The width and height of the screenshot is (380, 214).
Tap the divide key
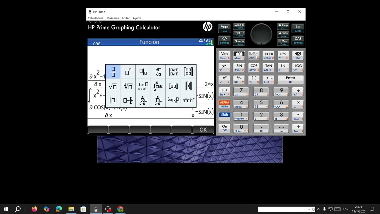[298, 92]
